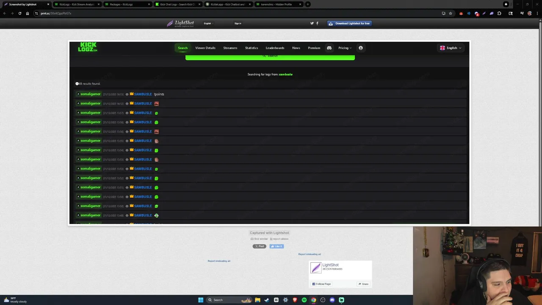Open Steam from the taskbar
The width and height of the screenshot is (542, 305).
[x=267, y=300]
